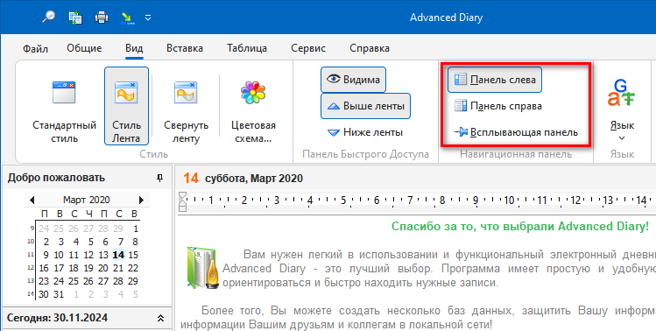This screenshot has height=331, width=656.
Task: Select the Вид ribbon tab
Action: click(134, 48)
